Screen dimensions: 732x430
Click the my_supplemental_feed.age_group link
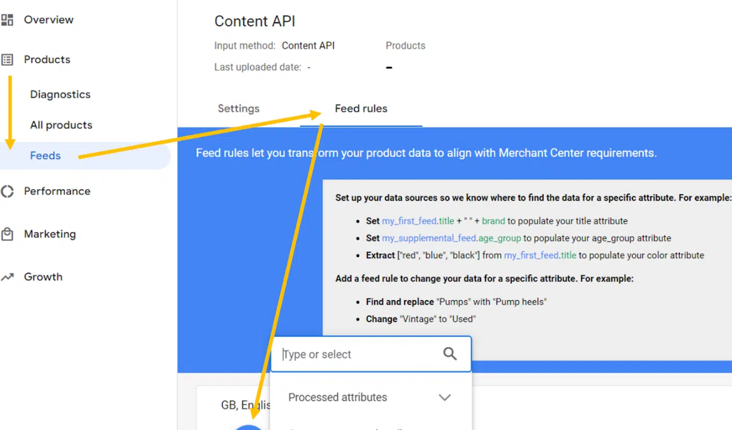coord(452,238)
